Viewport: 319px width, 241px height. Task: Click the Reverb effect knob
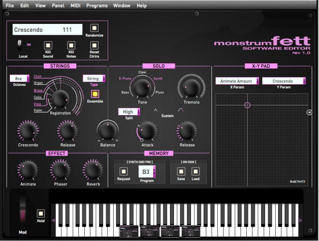tap(93, 169)
